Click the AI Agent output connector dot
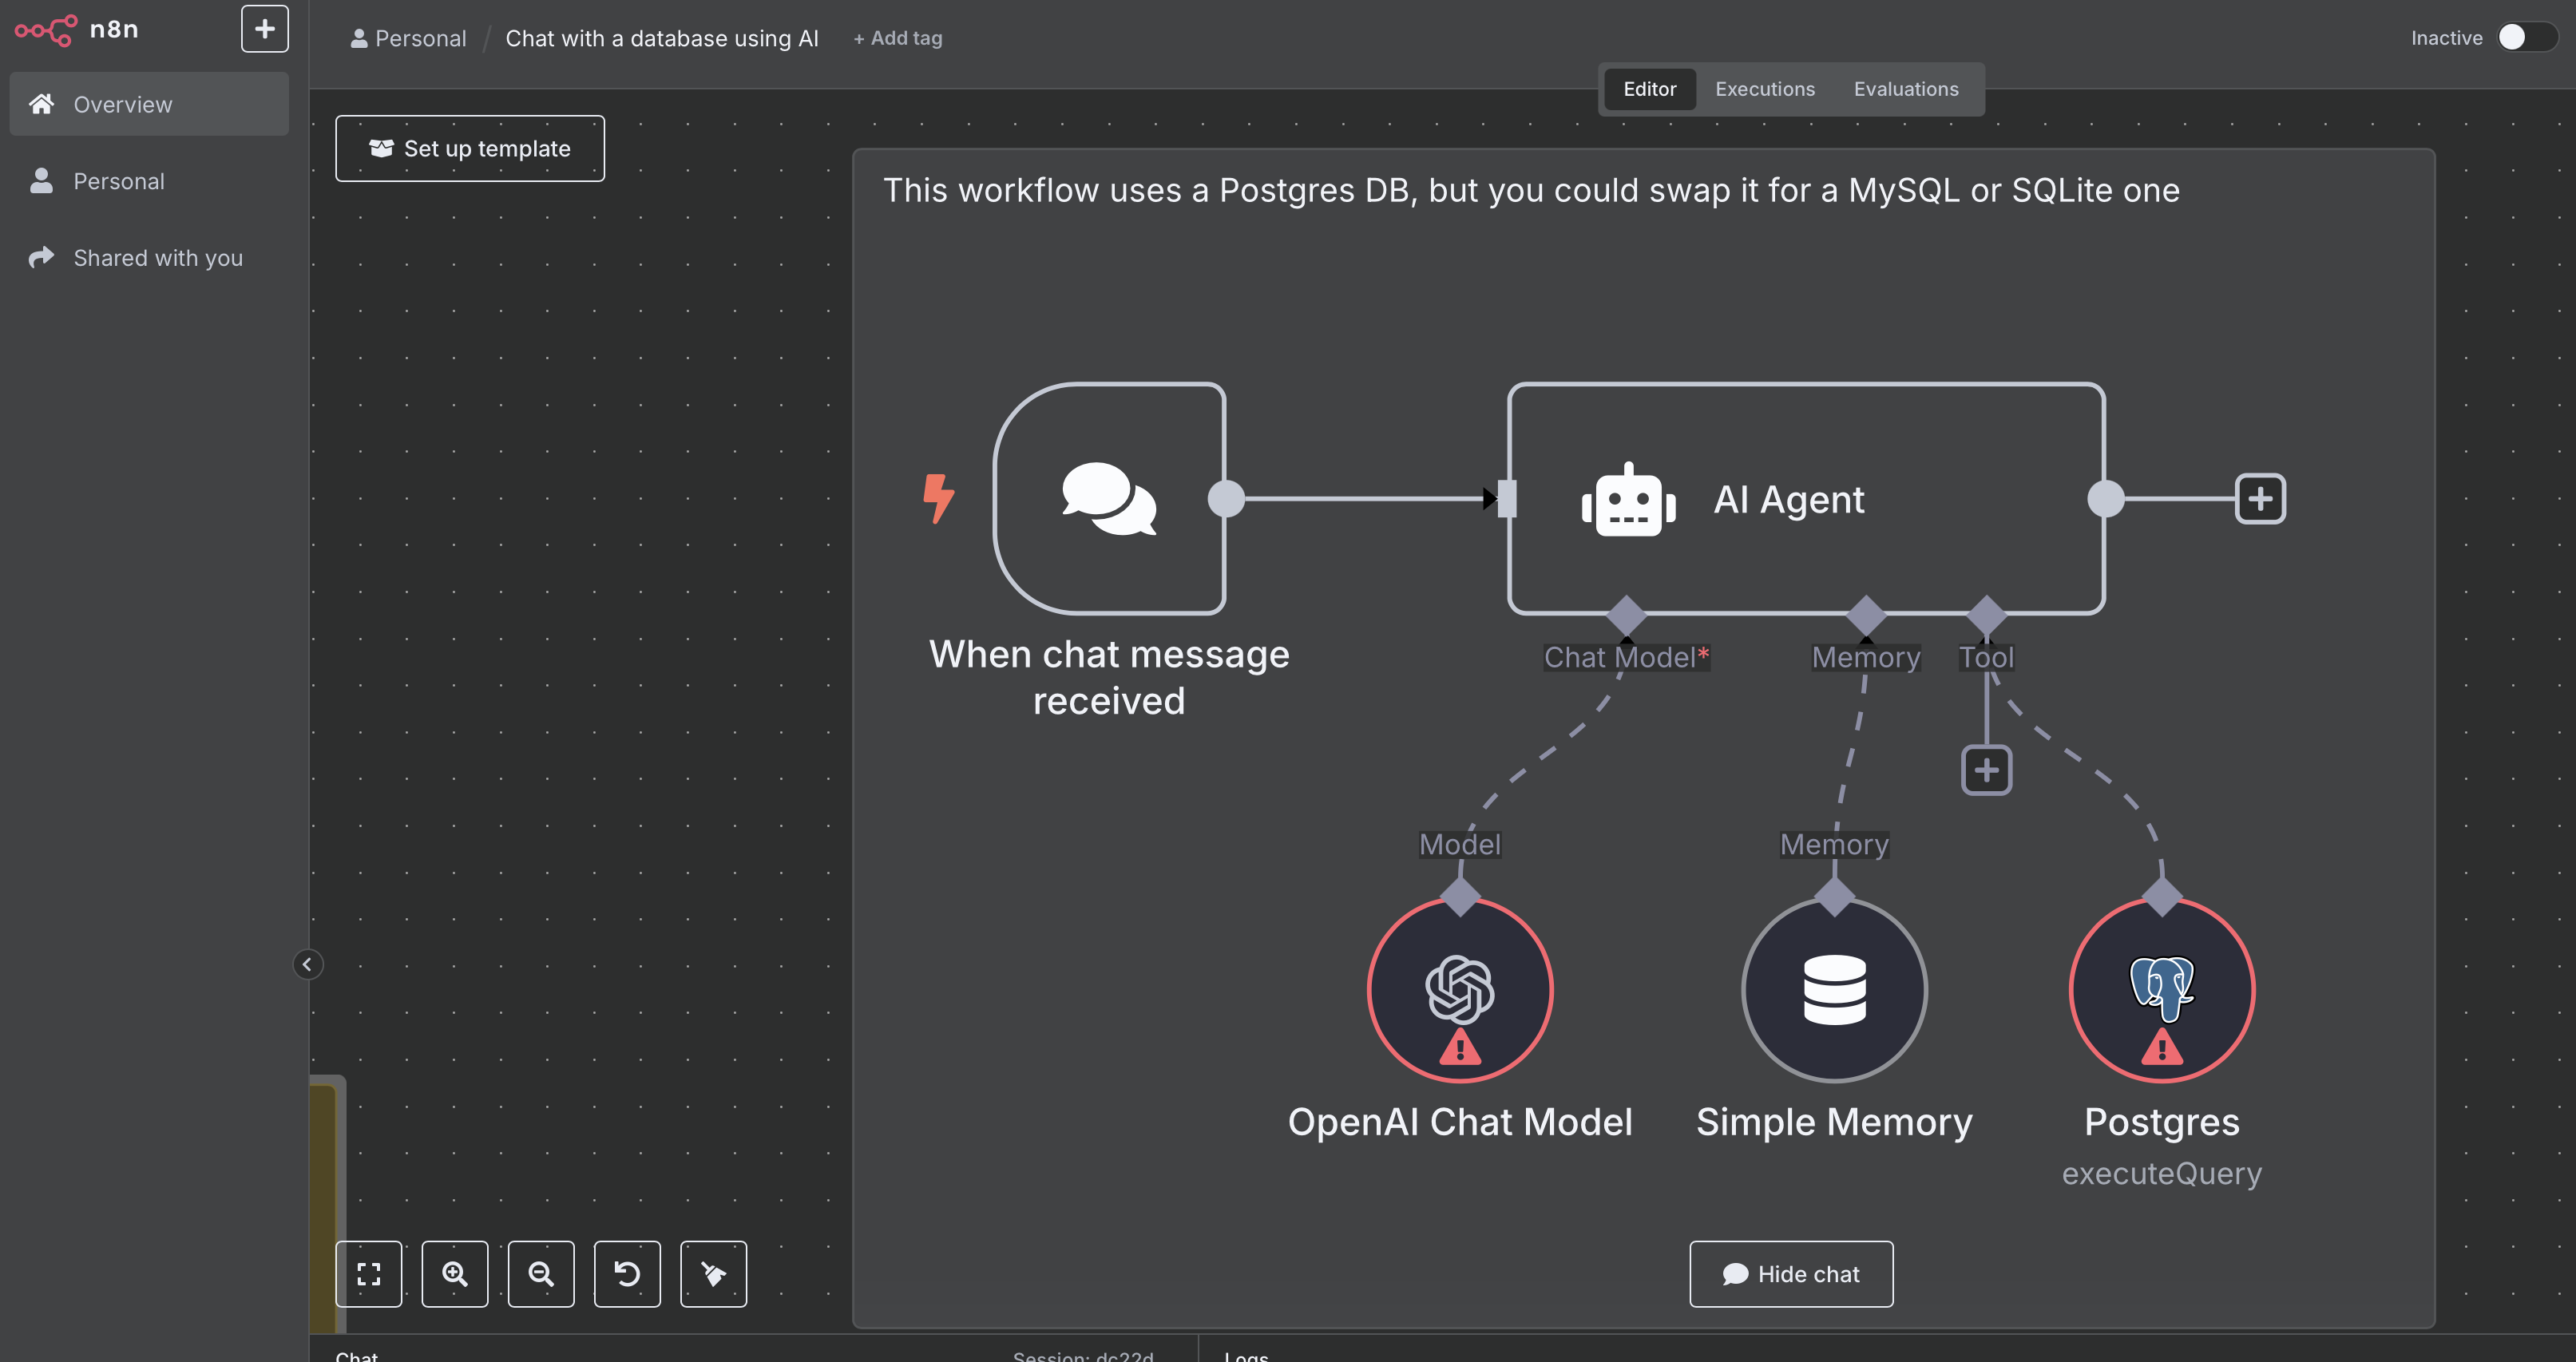 point(2105,498)
